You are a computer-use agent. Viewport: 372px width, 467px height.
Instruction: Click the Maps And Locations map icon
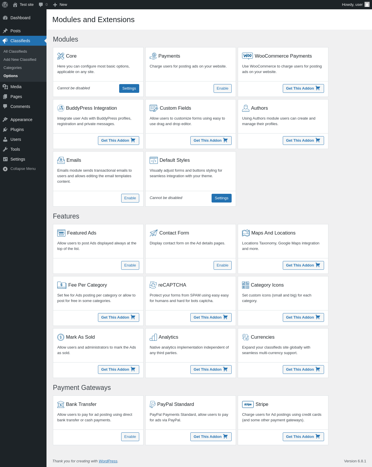click(246, 233)
